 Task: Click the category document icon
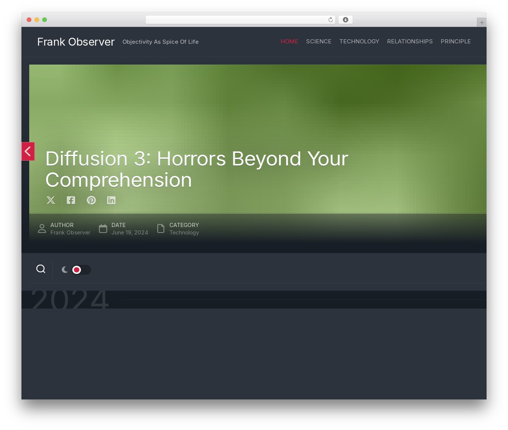pos(161,228)
